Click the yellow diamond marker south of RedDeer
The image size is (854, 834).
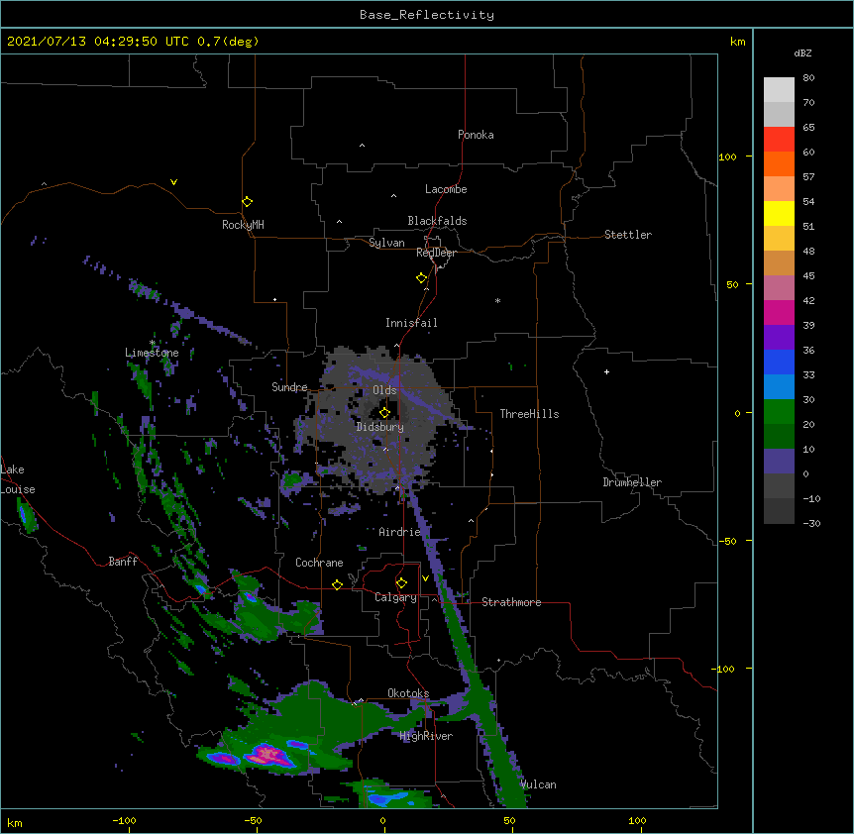[421, 278]
